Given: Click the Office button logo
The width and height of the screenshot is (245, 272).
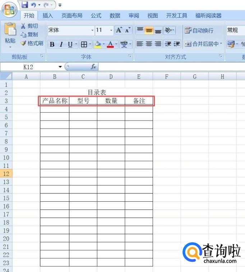Looking at the screenshot, I should coord(9,10).
